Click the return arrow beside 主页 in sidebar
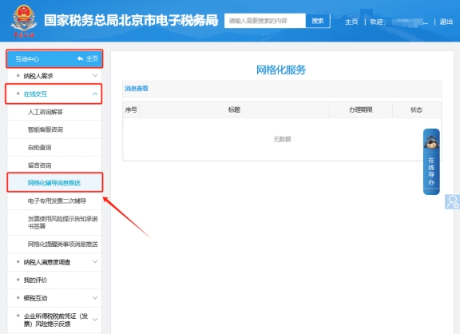The image size is (460, 334). pyautogui.click(x=80, y=58)
